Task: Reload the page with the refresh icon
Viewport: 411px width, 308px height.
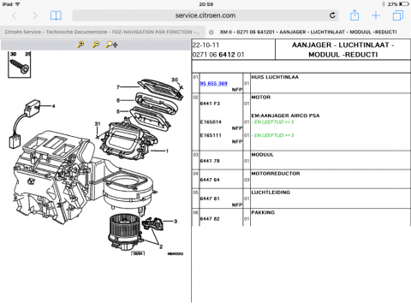Action: click(x=332, y=15)
